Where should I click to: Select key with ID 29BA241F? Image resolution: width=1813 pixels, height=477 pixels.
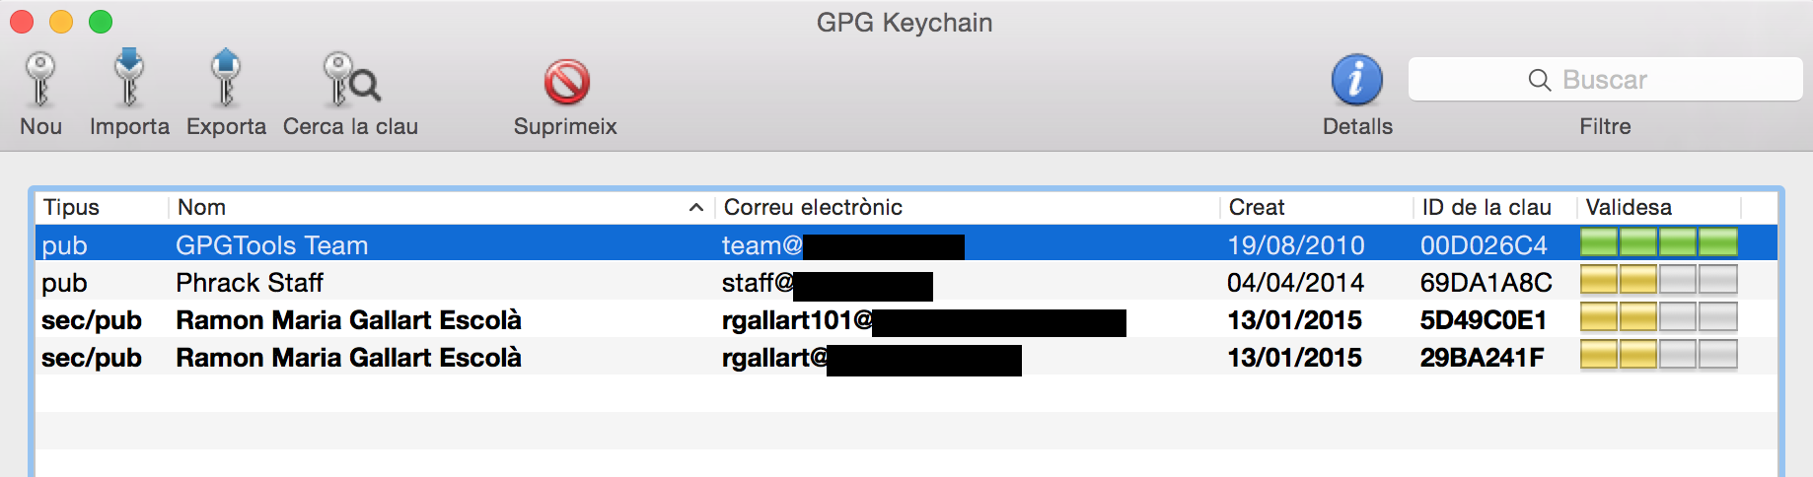pos(1482,358)
